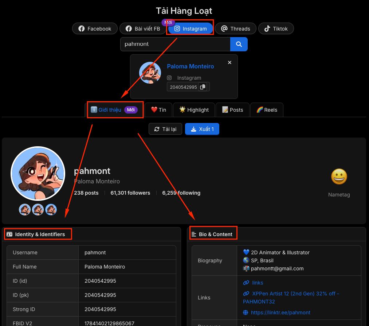Click the Nametag smiley emoji

(339, 176)
